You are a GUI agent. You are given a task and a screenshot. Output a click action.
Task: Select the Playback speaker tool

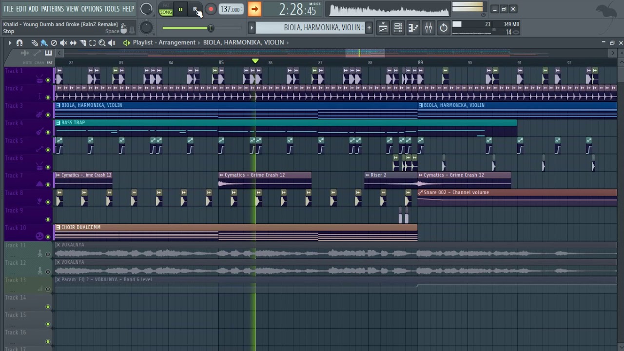coord(112,43)
